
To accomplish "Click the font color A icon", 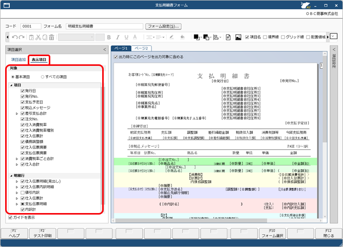I will coord(135,37).
